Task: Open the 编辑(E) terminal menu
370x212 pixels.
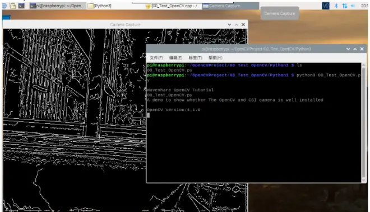Action: tap(175, 58)
